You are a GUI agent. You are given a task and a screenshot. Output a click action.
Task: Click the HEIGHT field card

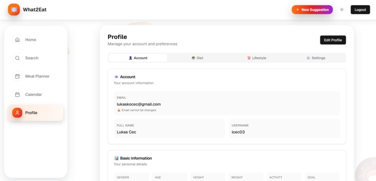click(x=208, y=177)
